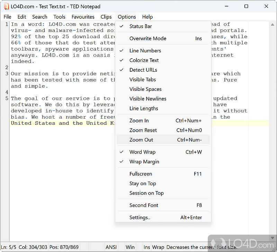Click line number 5 in the gutter
Image resolution: width=277 pixels, height=252 pixels.
(x=7, y=98)
